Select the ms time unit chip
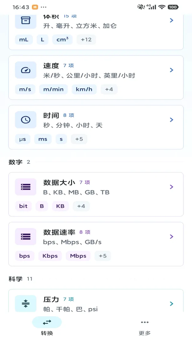The height and width of the screenshot is (342, 192). click(43, 139)
